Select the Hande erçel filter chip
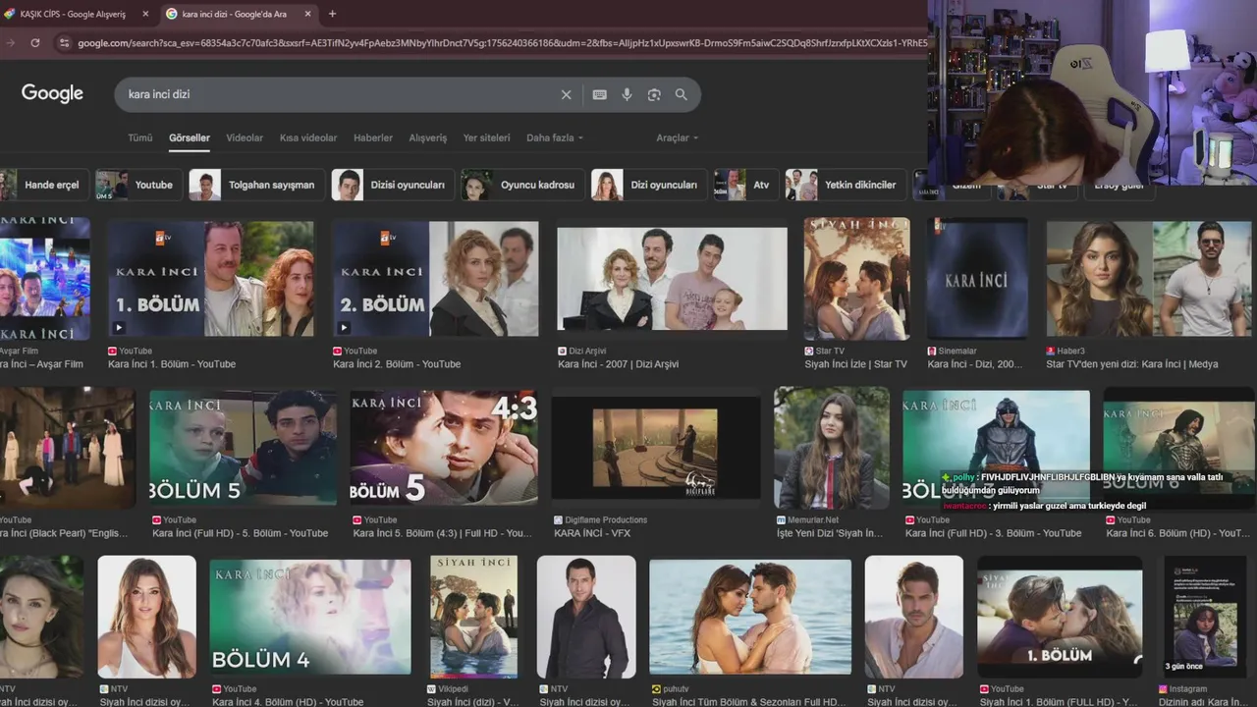This screenshot has height=707, width=1257. (x=44, y=185)
